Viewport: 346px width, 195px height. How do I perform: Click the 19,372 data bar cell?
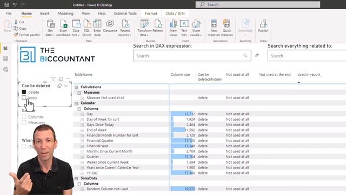(x=183, y=189)
